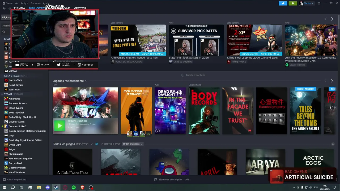
Task: Click the green play button for Devil May Cry 4
Action: pyautogui.click(x=59, y=126)
